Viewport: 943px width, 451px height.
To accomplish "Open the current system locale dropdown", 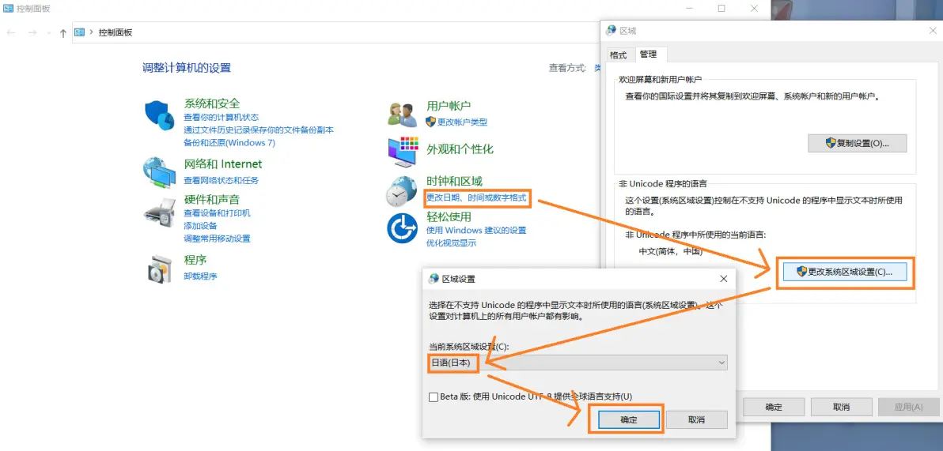I will point(578,363).
